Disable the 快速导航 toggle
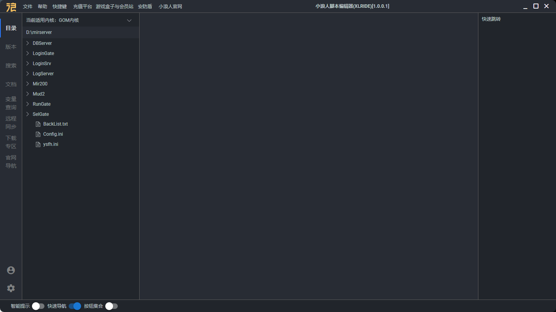Viewport: 556px width, 312px height. (75, 306)
